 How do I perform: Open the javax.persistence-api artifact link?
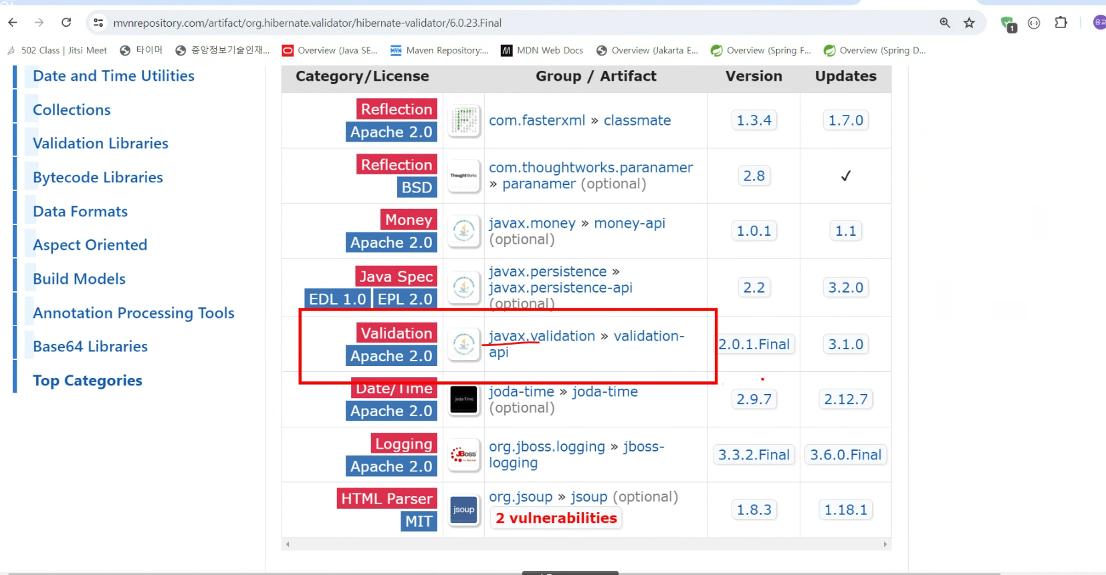(x=560, y=288)
